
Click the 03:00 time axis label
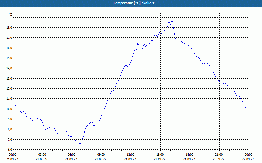pos(42,155)
